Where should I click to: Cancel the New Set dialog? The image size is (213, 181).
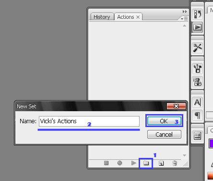pyautogui.click(x=164, y=134)
